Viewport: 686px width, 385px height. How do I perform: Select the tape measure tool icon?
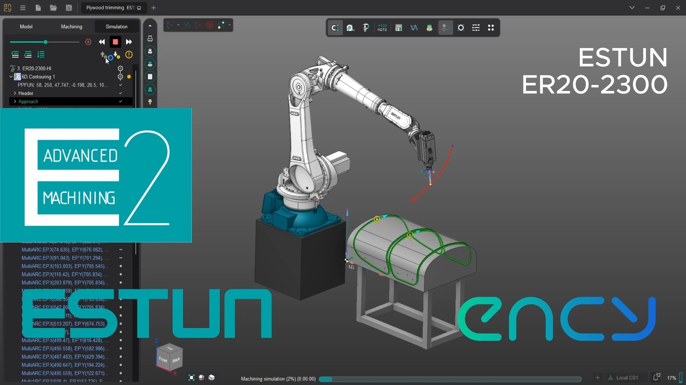pyautogui.click(x=350, y=28)
